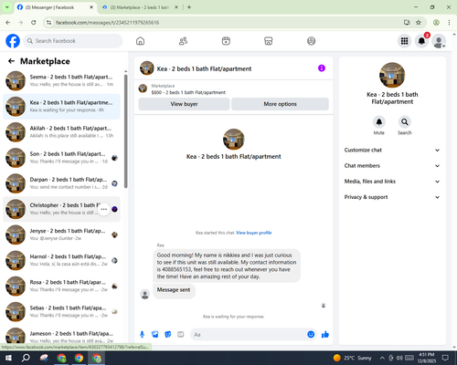Open the Windows notification center icon
The image size is (457, 365).
point(445,358)
